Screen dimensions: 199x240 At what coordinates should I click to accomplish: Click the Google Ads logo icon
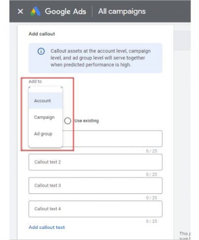35,12
